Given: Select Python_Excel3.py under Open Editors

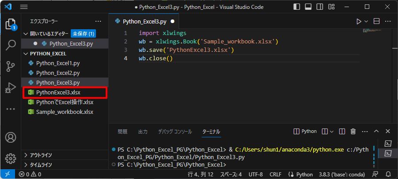Looking at the screenshot, I should coord(65,43).
